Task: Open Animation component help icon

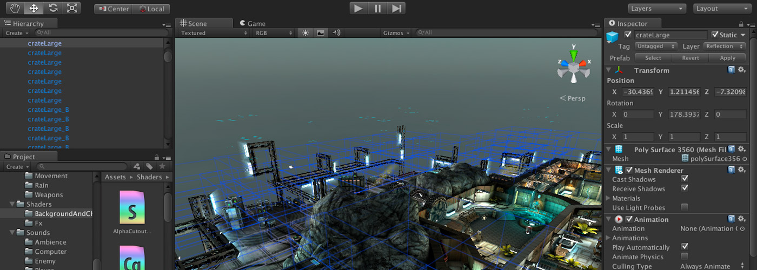Action: tap(731, 219)
